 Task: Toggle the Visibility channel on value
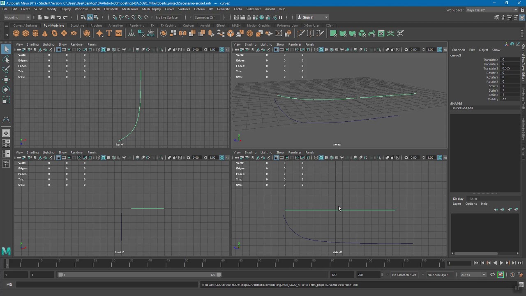[504, 99]
